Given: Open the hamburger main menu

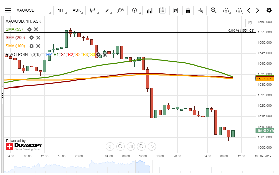Looking at the screenshot, I should click(8, 10).
